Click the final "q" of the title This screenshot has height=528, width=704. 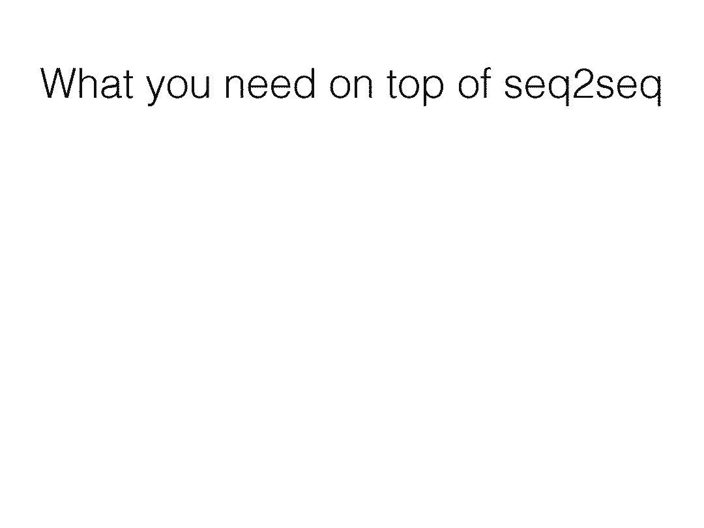(x=652, y=89)
